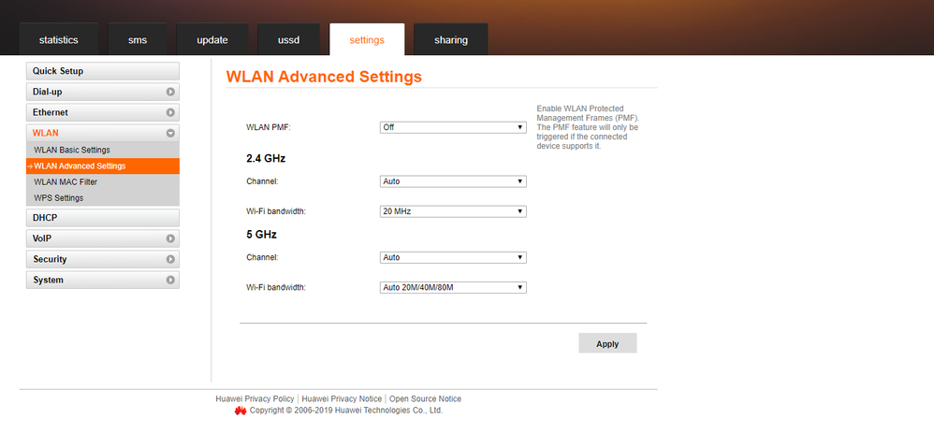Open Huawei Privacy Policy link
This screenshot has height=433, width=934.
point(255,399)
